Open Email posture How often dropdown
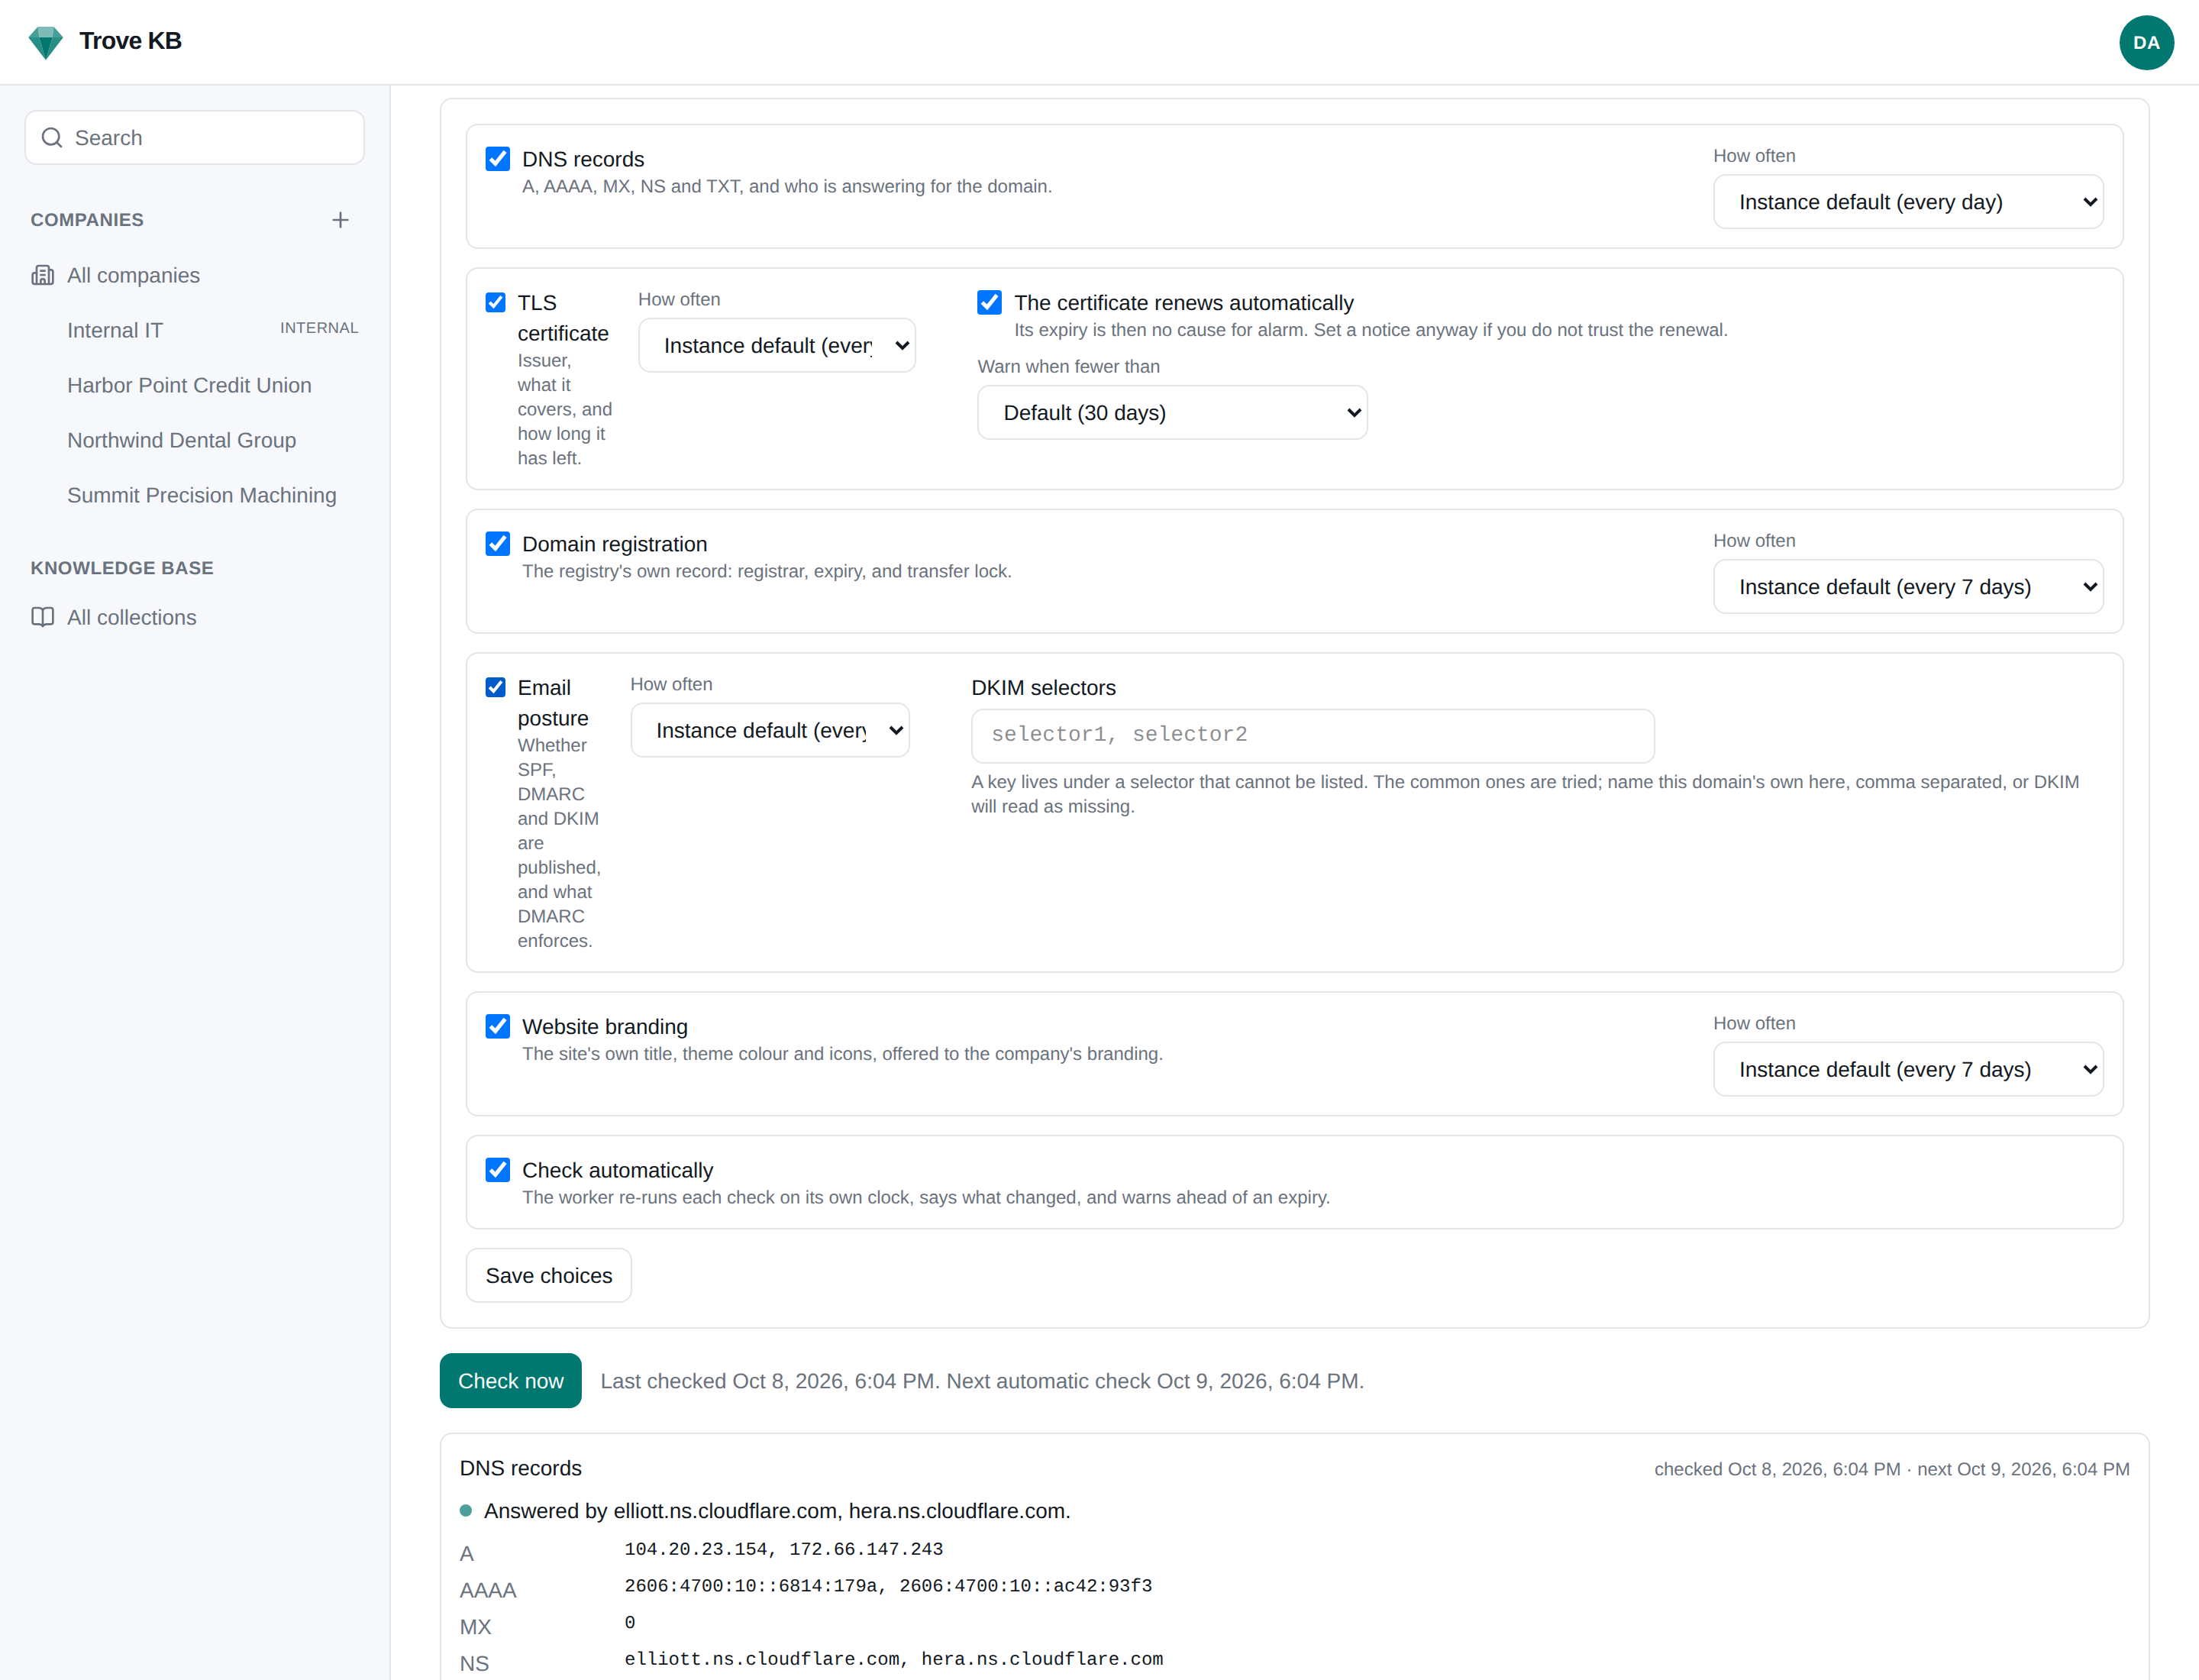Viewport: 2199px width, 1680px height. [x=770, y=730]
